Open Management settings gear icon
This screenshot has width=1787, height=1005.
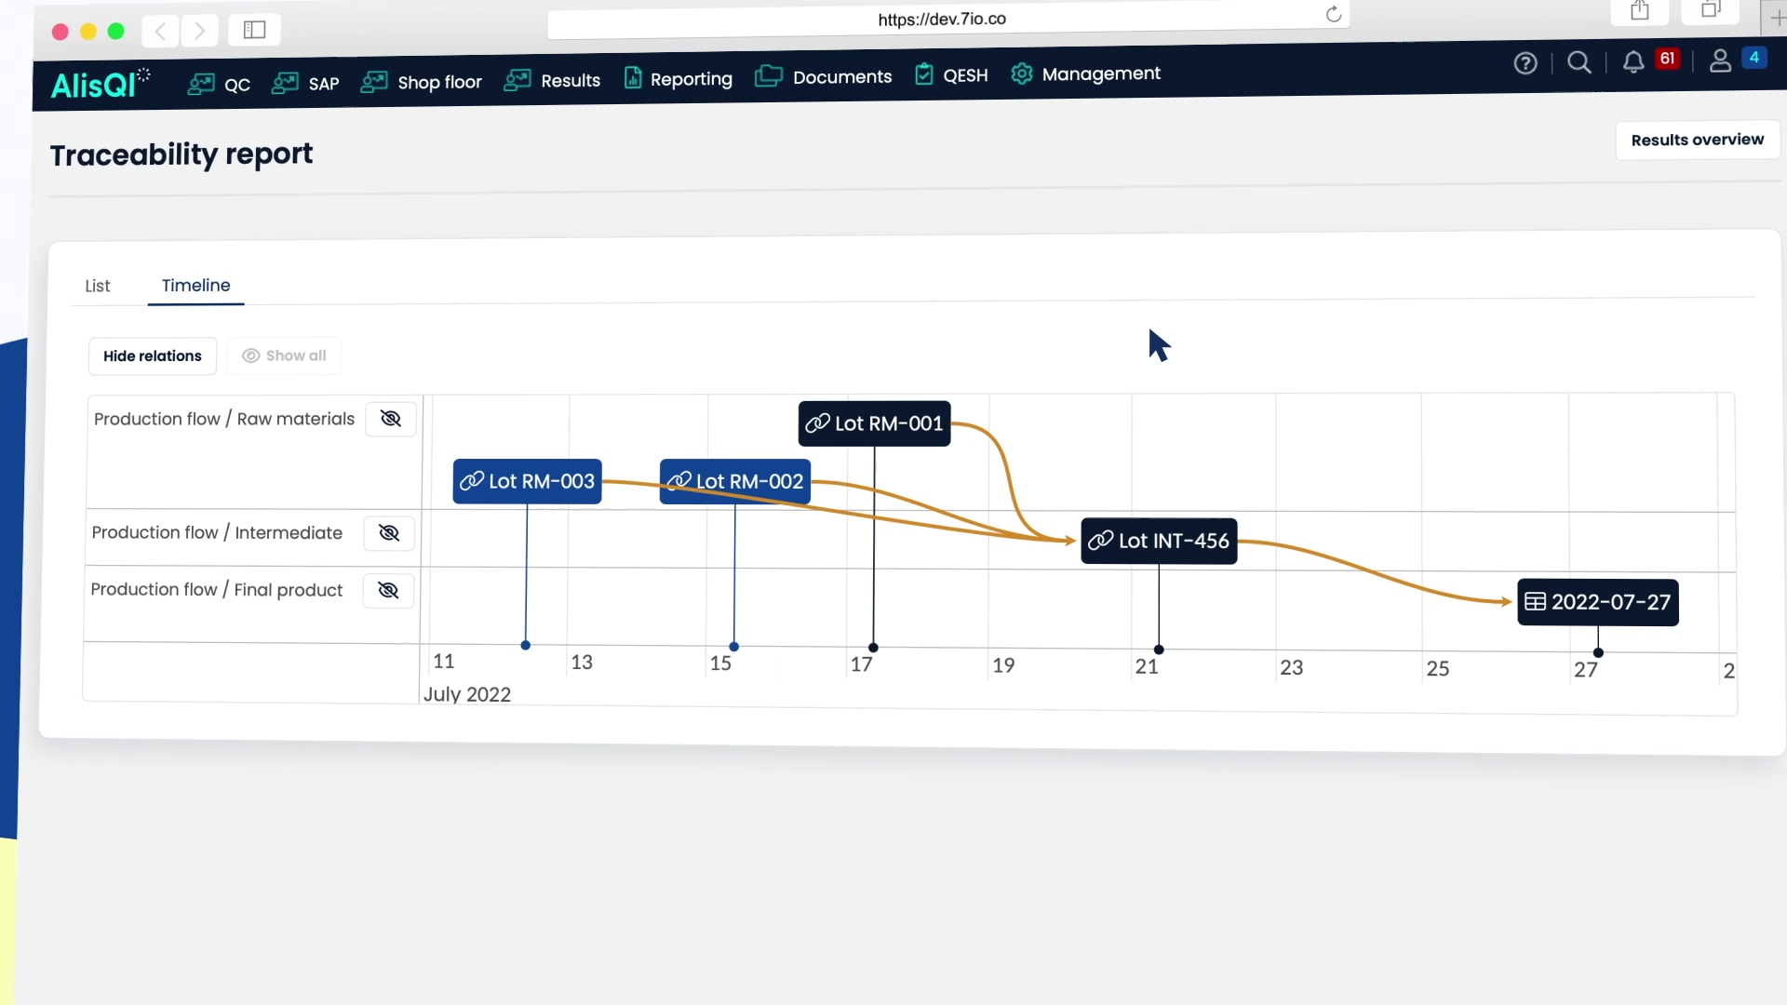coord(1022,74)
